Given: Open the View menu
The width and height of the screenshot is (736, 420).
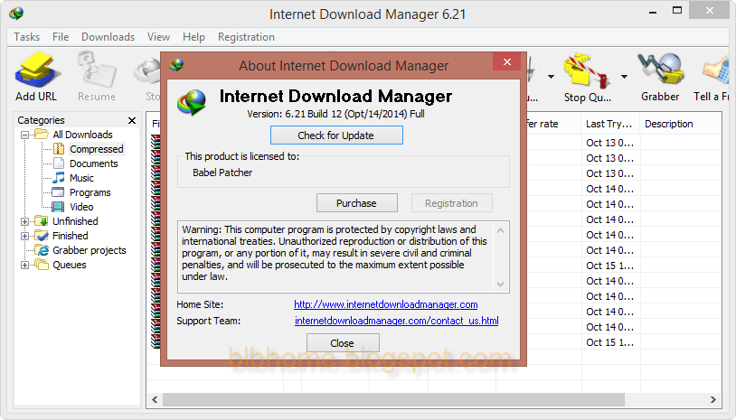Looking at the screenshot, I should click(x=158, y=36).
